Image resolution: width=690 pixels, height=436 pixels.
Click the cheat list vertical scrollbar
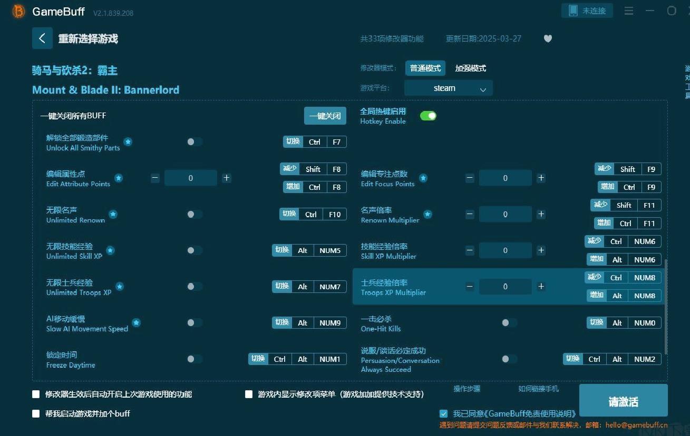[666, 307]
